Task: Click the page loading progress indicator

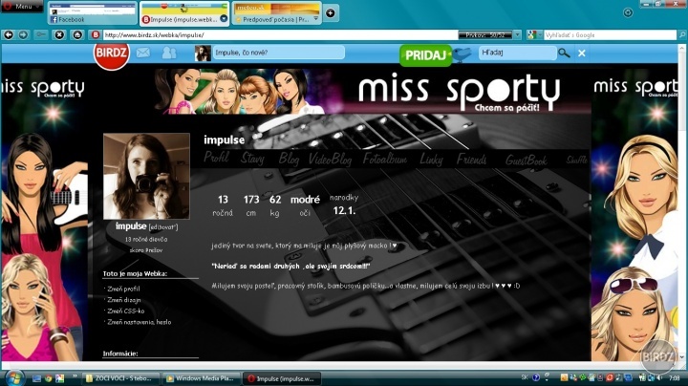Action: [484, 34]
